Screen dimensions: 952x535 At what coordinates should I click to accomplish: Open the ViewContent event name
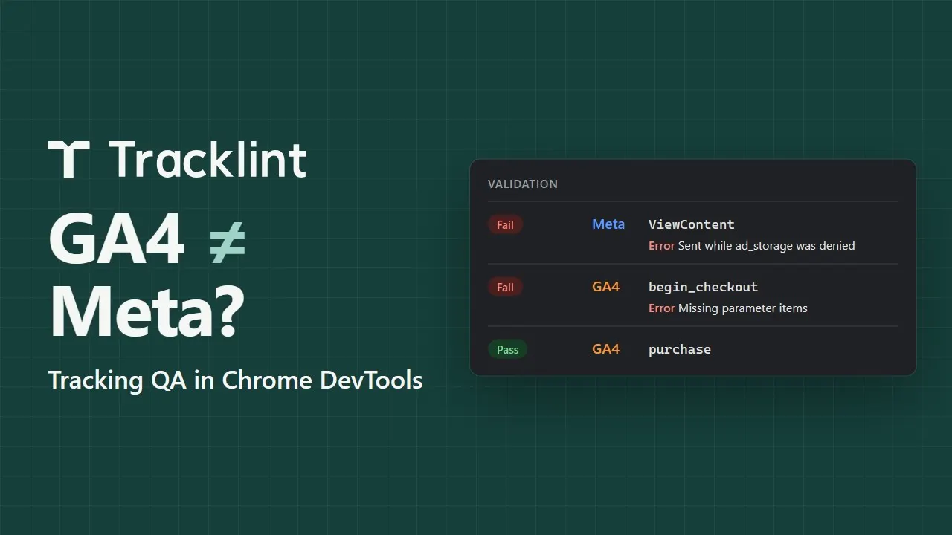point(692,224)
